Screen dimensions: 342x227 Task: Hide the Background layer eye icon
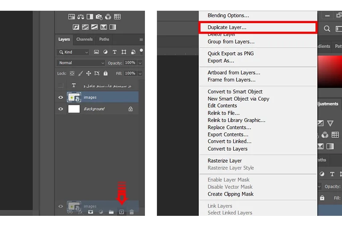tap(61, 109)
